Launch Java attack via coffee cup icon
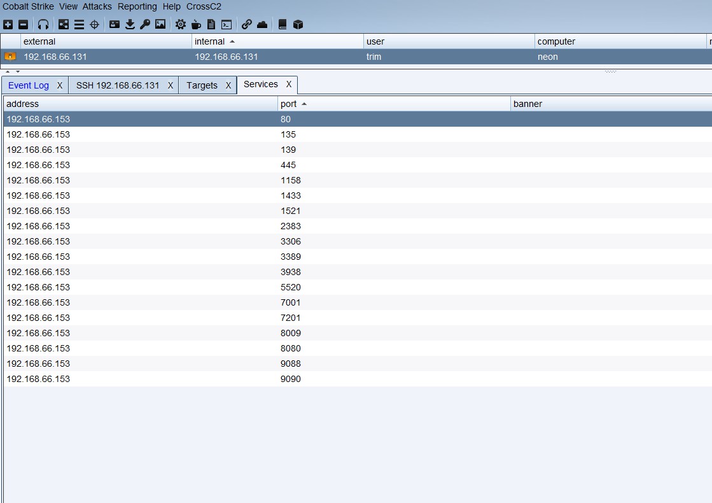Viewport: 712px width, 503px height. point(196,24)
